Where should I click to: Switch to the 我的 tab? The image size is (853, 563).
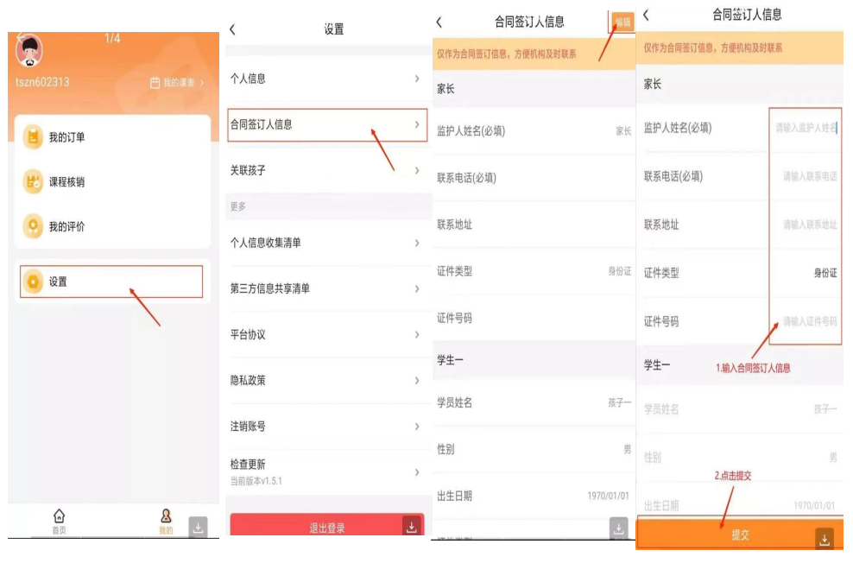(166, 521)
